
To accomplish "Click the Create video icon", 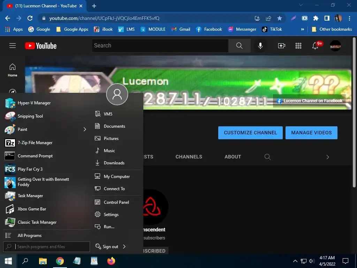I will point(282,46).
